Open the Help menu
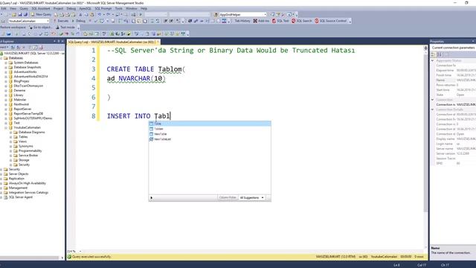 (x=144, y=8)
